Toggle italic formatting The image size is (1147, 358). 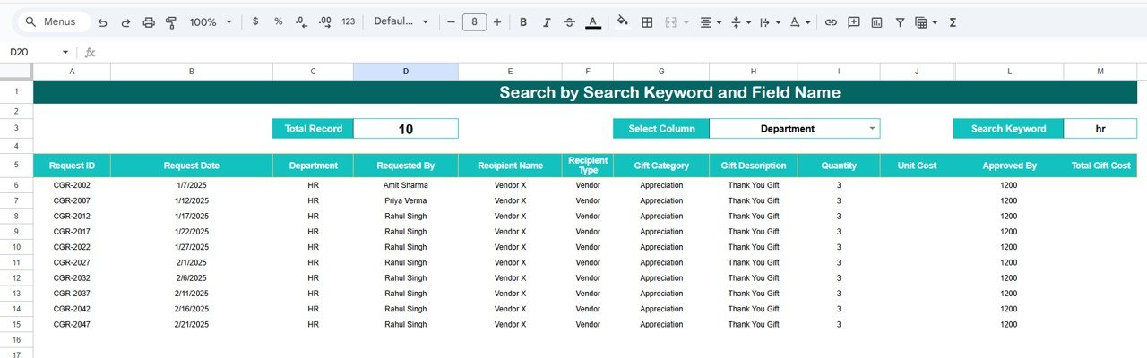(x=546, y=22)
